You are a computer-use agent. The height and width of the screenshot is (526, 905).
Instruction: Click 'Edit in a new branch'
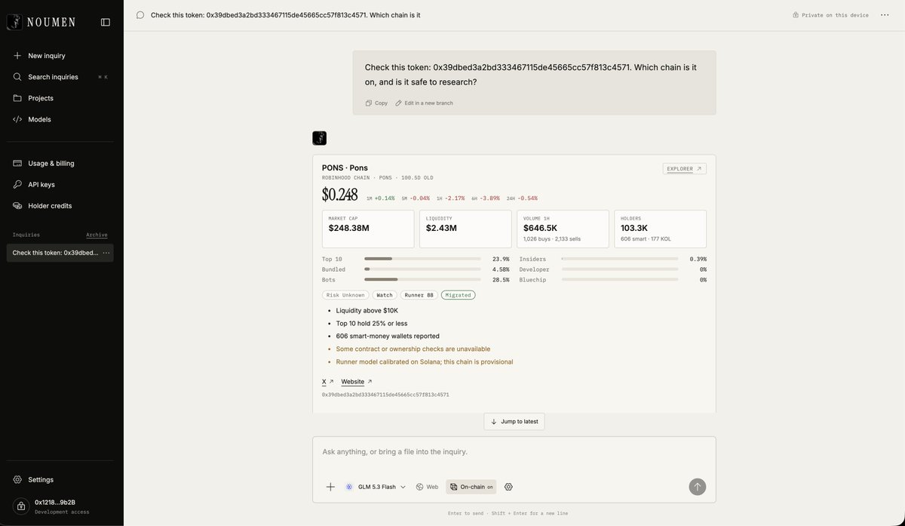point(424,103)
